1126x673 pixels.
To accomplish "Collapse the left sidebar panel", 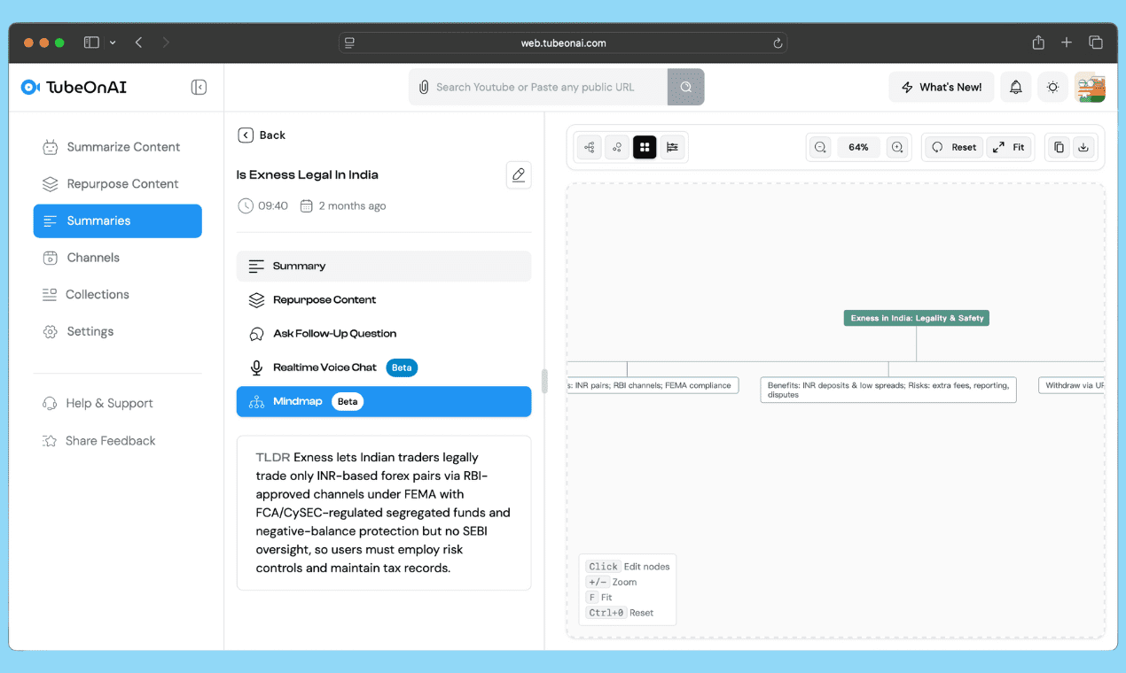I will click(x=199, y=87).
